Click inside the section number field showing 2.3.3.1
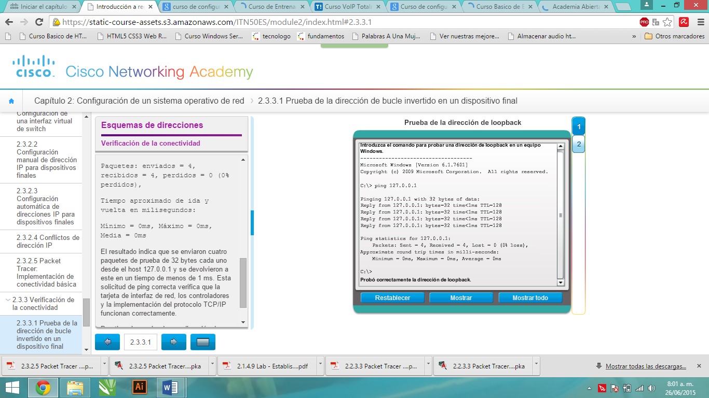The image size is (709, 398). (140, 342)
